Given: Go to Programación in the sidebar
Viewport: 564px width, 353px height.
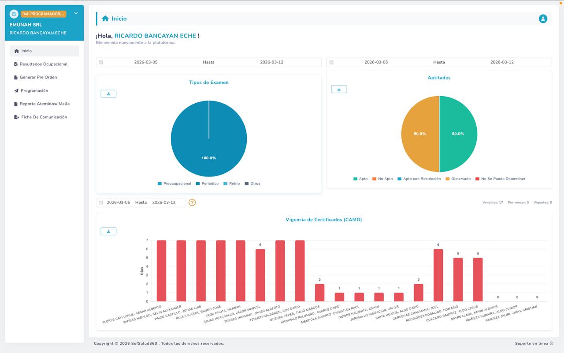Looking at the screenshot, I should pos(34,90).
